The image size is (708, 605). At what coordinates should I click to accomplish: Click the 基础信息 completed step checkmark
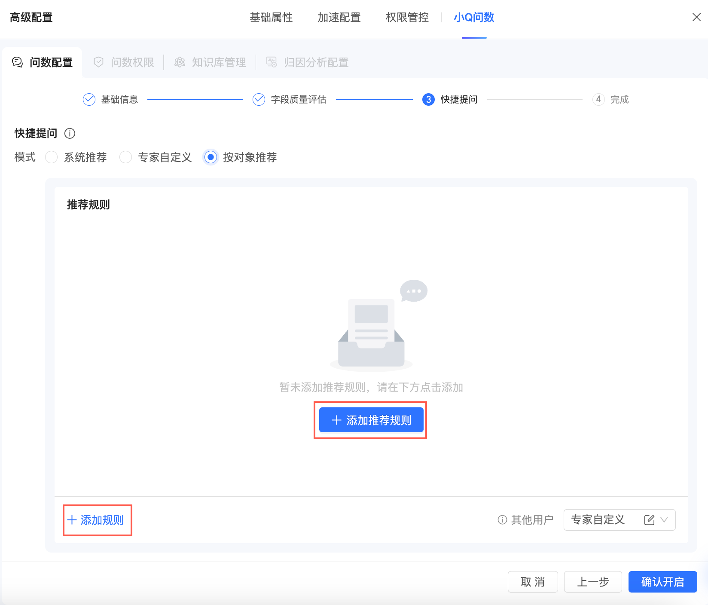pos(89,99)
